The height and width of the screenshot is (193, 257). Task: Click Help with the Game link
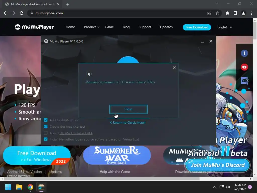115,172
